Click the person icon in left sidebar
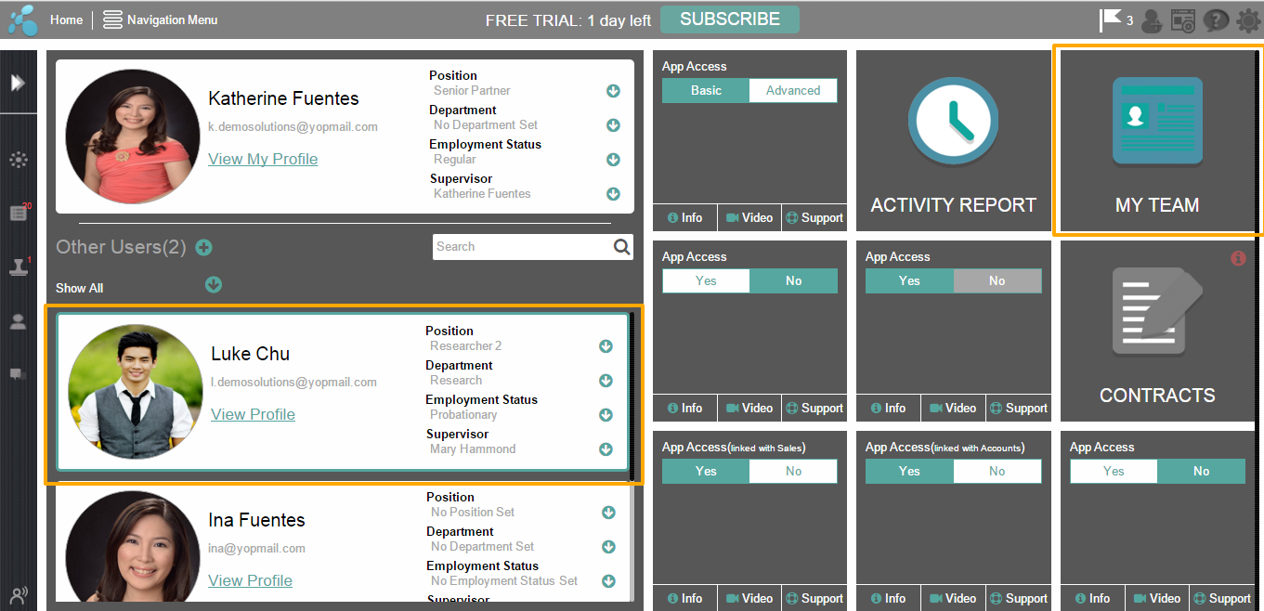 [18, 321]
